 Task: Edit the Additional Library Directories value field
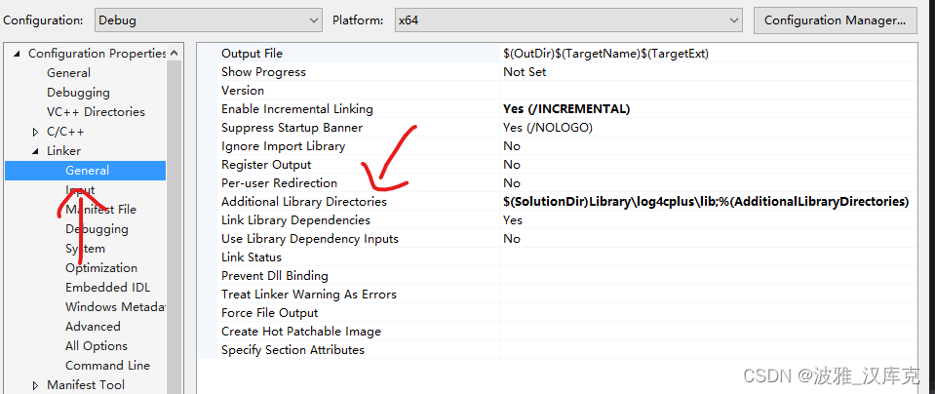click(x=708, y=202)
